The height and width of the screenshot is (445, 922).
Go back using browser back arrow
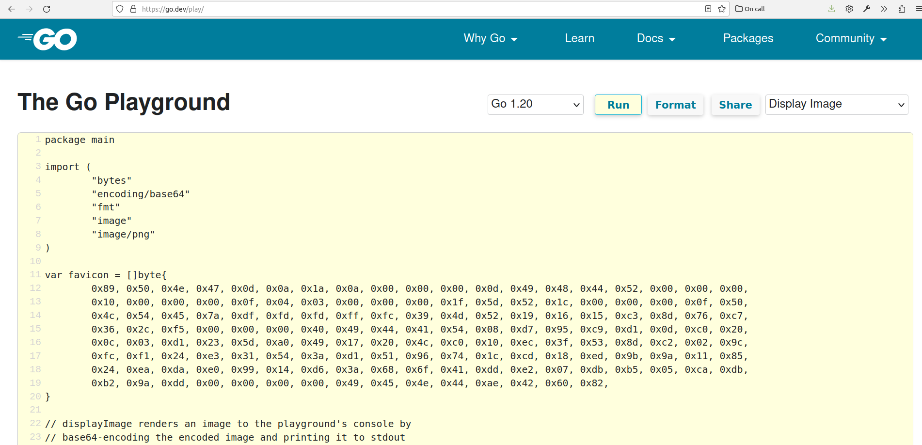12,9
